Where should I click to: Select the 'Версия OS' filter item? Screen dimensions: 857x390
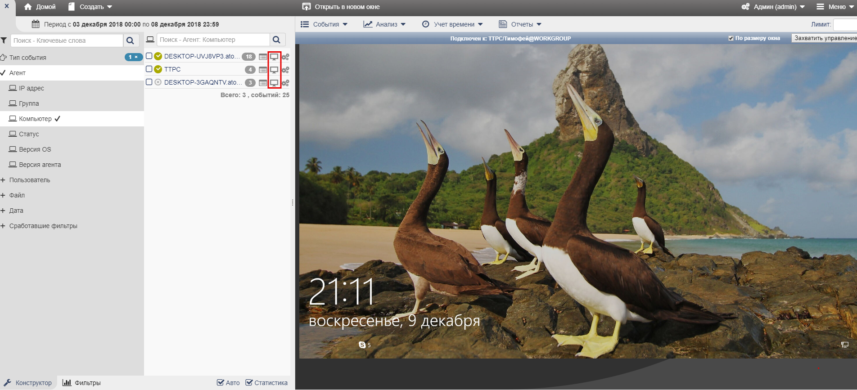point(35,149)
